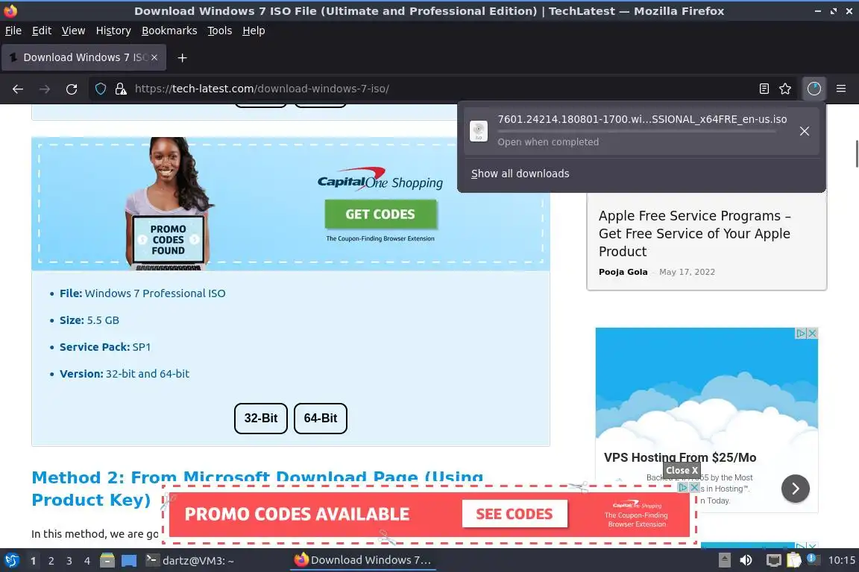This screenshot has height=572, width=859.
Task: Show all downloads
Action: pyautogui.click(x=520, y=174)
